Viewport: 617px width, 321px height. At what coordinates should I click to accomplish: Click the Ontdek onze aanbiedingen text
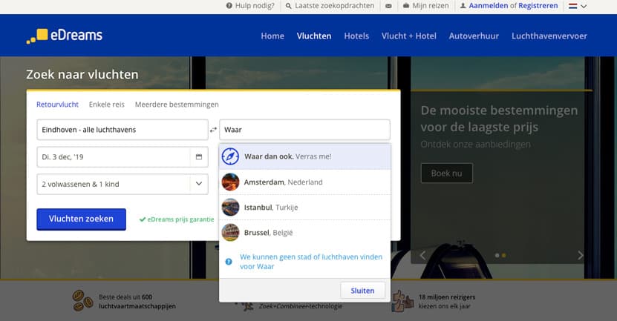pyautogui.click(x=475, y=145)
